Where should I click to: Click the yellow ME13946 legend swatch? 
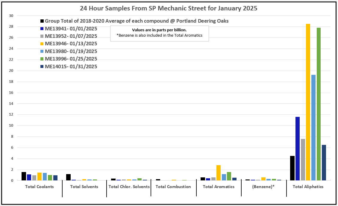coord(42,44)
